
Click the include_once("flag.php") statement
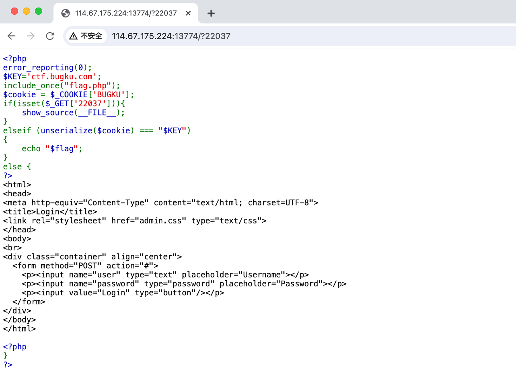point(61,85)
